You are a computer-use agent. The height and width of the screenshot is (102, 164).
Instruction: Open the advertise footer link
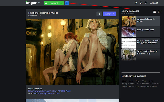click(145, 84)
